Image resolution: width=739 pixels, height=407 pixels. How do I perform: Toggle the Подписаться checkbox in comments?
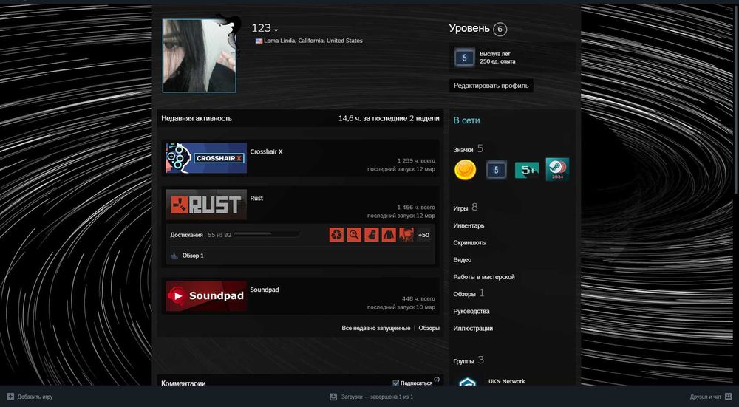[396, 383]
